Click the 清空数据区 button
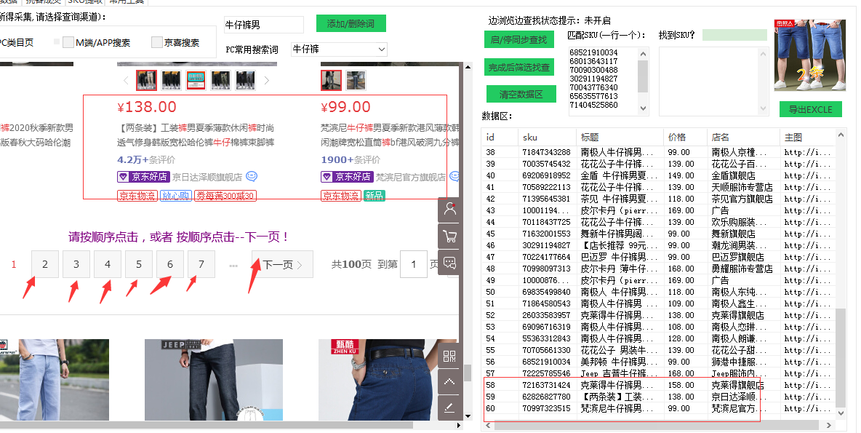Viewport: 861px width, 433px height. (x=521, y=94)
